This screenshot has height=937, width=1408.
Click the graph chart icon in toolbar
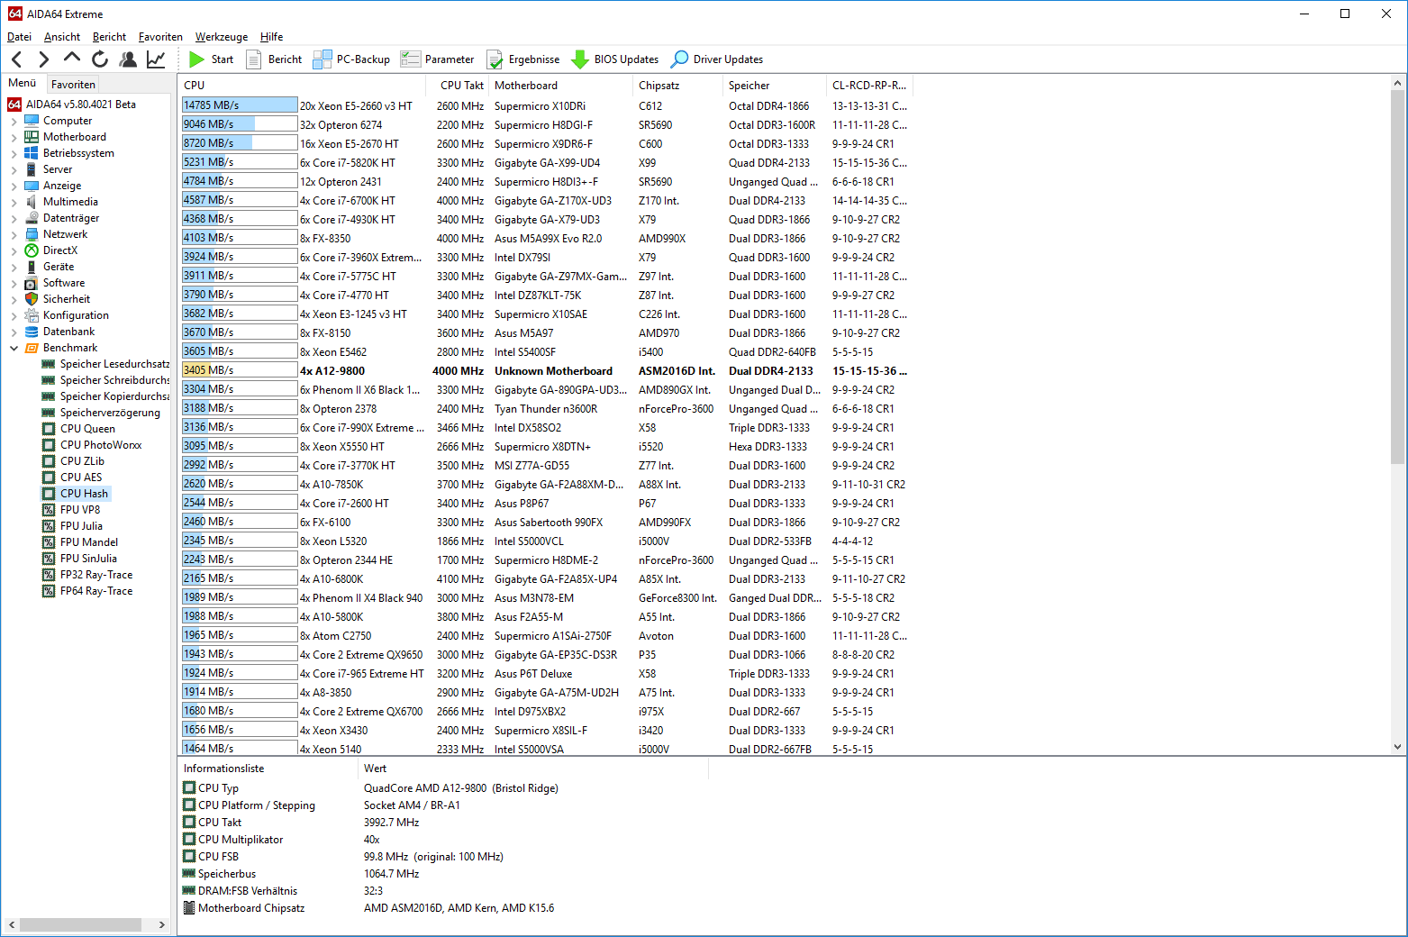156,59
